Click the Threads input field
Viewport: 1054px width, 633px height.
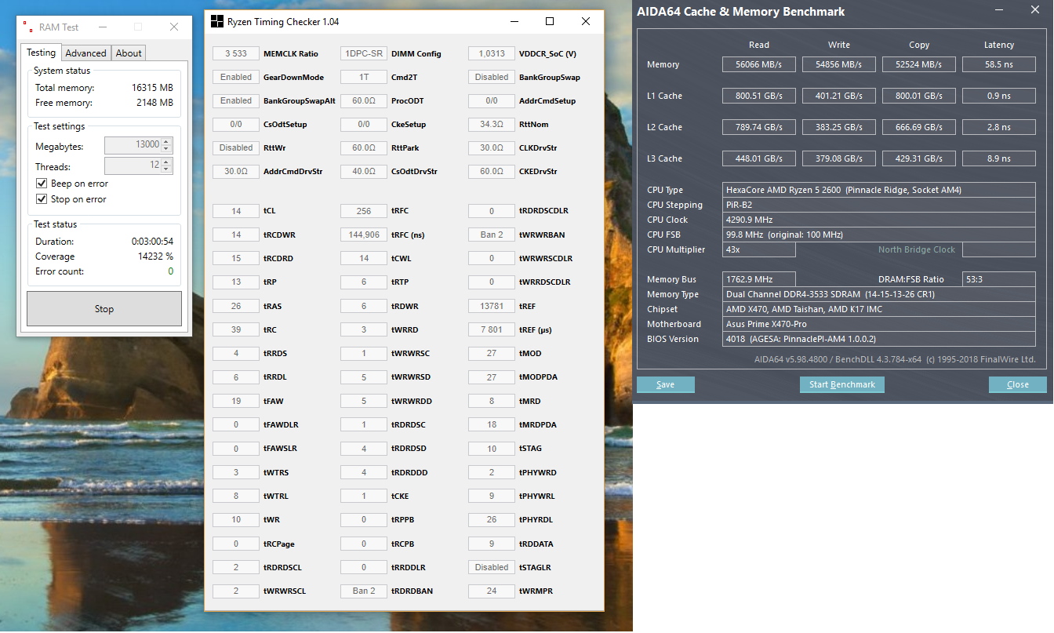tap(133, 166)
